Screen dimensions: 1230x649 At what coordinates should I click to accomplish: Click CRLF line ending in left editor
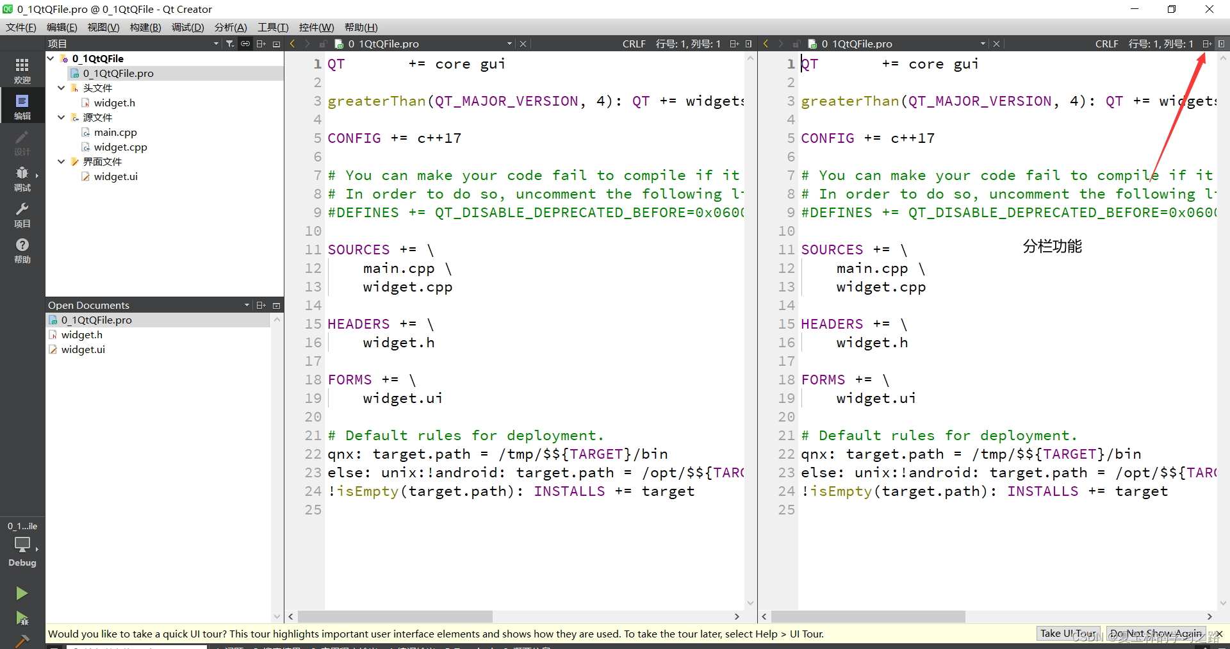point(634,44)
